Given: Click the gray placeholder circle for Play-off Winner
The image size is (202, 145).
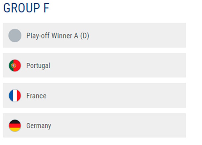Looking at the screenshot, I should [x=15, y=35].
